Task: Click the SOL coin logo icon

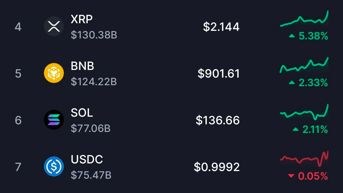Action: pos(54,120)
